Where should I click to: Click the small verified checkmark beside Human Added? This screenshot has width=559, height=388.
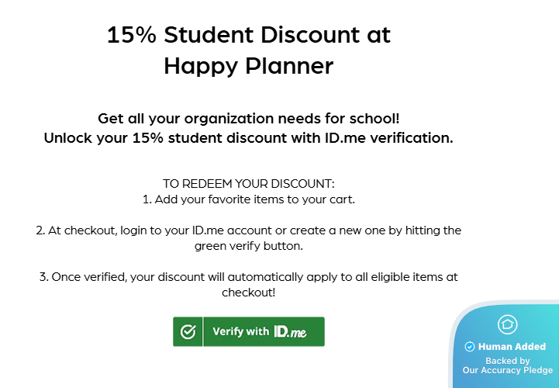(x=469, y=347)
